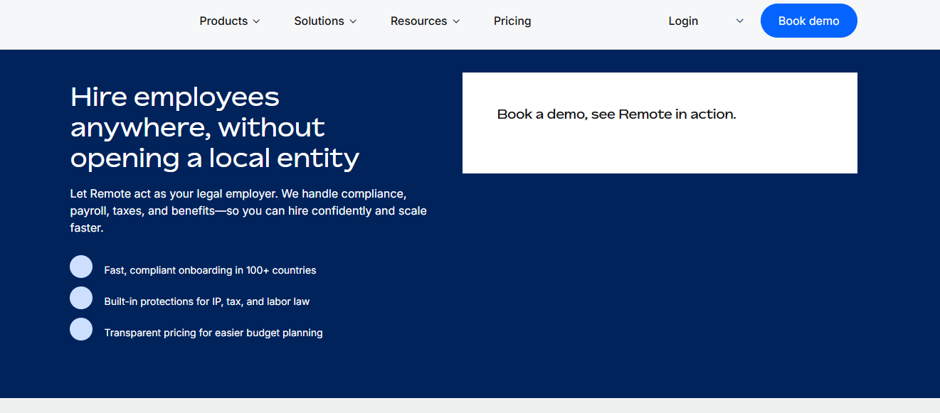This screenshot has height=413, width=940.
Task: Open the Solutions dropdown
Action: tap(320, 21)
